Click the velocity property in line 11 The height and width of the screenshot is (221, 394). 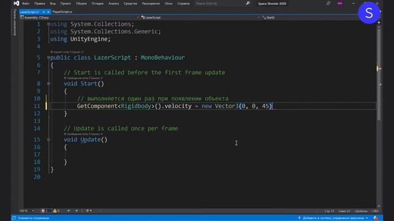(x=178, y=106)
